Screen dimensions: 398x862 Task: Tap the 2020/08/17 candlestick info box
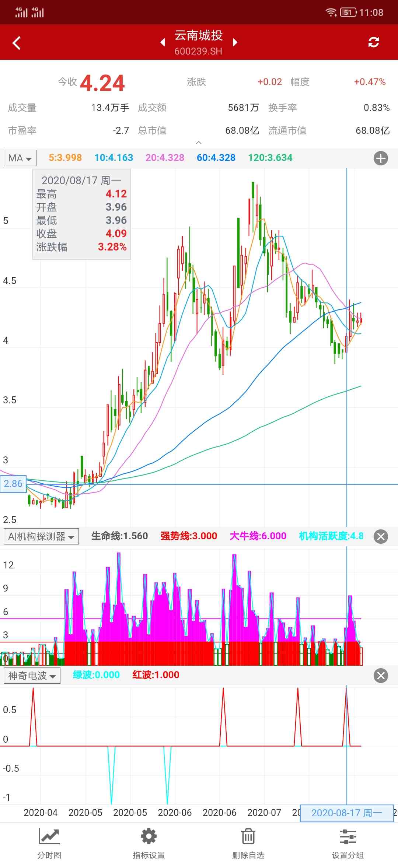81,214
